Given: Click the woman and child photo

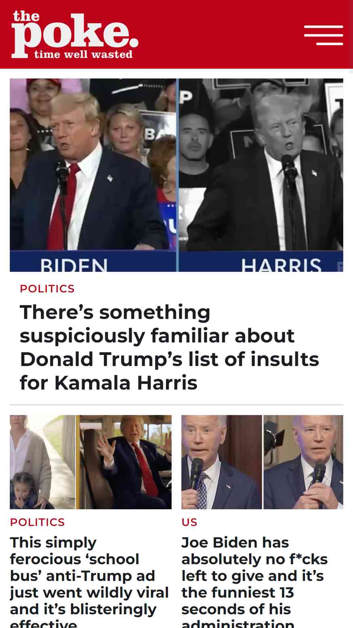Looking at the screenshot, I should pyautogui.click(x=42, y=462).
